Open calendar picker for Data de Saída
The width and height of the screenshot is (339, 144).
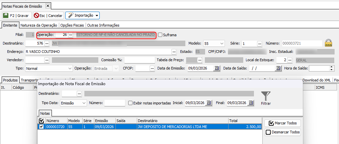(x=277, y=68)
